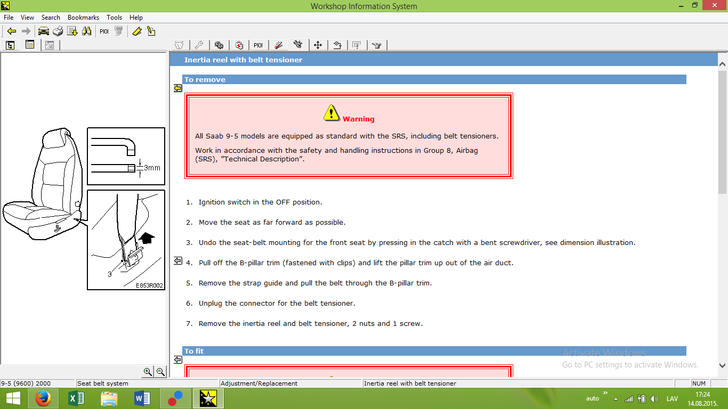The image size is (728, 409).
Task: Open the Bookmarks menu
Action: [83, 18]
